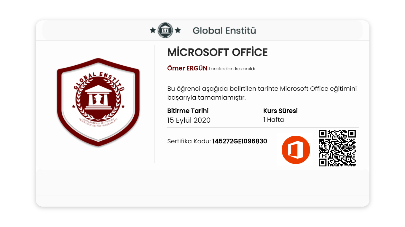The height and width of the screenshot is (227, 405).
Task: Click the Global Enstitü header title
Action: (224, 30)
